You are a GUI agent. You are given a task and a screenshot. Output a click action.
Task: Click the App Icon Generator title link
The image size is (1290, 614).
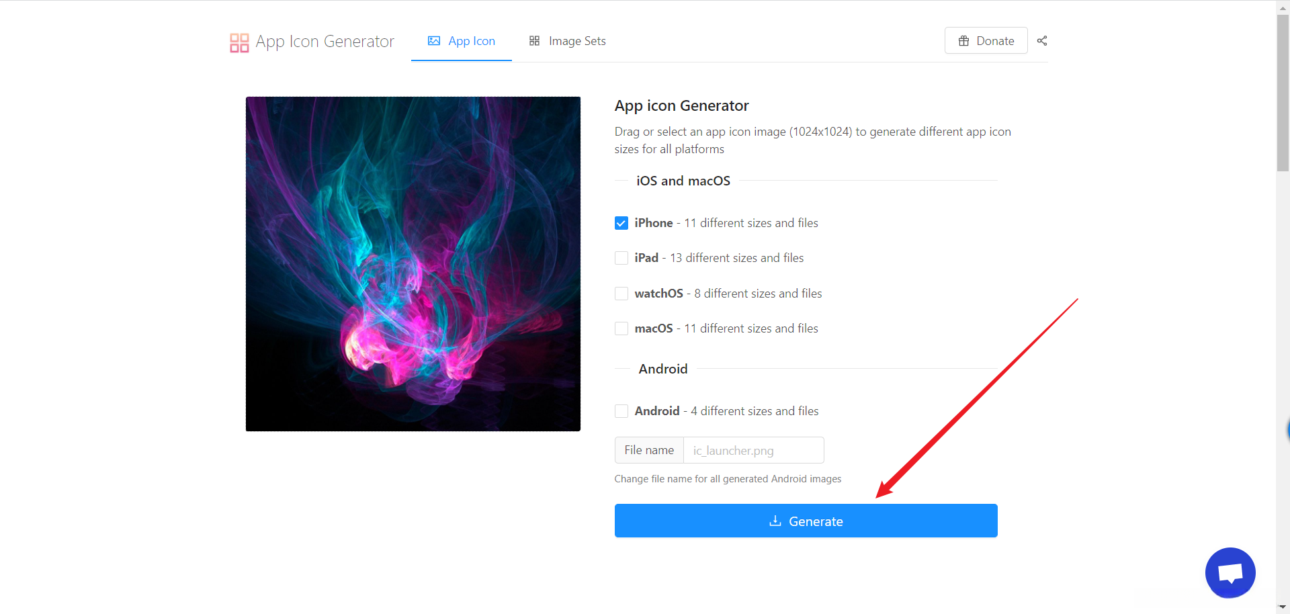click(325, 42)
